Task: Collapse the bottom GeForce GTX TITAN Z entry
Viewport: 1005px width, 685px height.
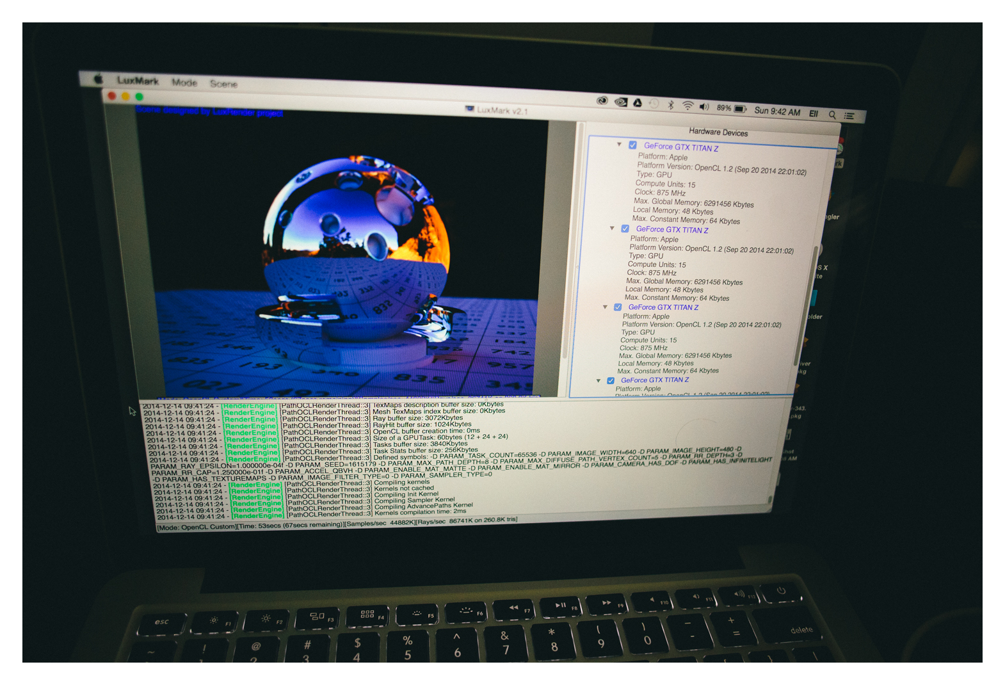Action: coord(599,380)
